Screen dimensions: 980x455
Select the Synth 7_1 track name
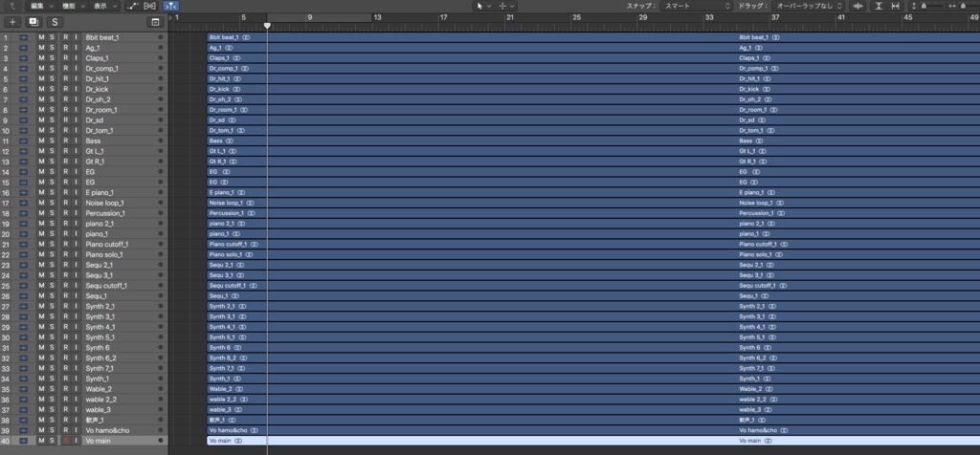click(x=100, y=368)
